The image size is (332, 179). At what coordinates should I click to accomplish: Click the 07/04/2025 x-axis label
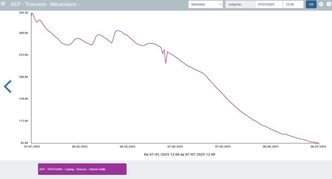click(x=175, y=147)
